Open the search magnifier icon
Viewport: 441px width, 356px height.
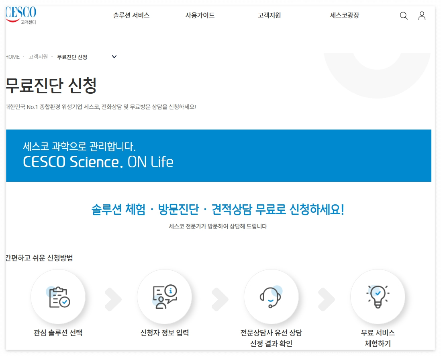(404, 16)
